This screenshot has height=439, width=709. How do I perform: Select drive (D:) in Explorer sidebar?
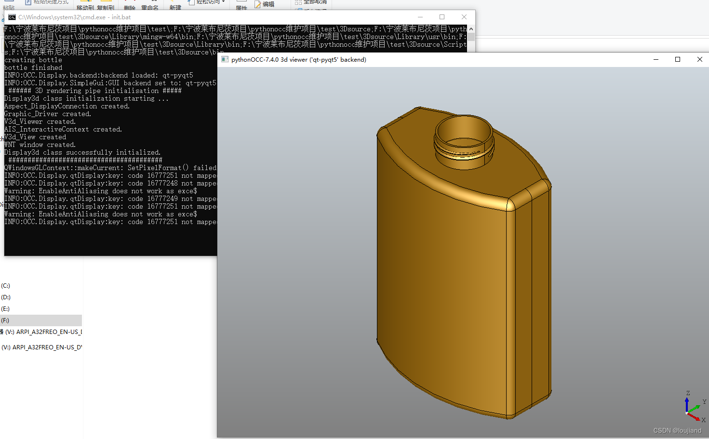[5, 297]
